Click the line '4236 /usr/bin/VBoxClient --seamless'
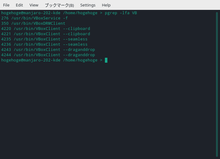Image resolution: width=220 pixels, height=159 pixels. pyautogui.click(x=44, y=44)
